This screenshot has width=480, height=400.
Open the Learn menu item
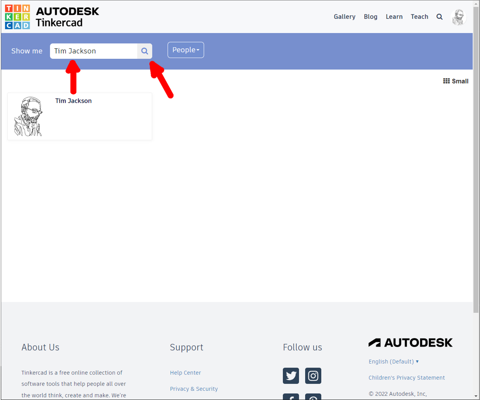(x=394, y=17)
